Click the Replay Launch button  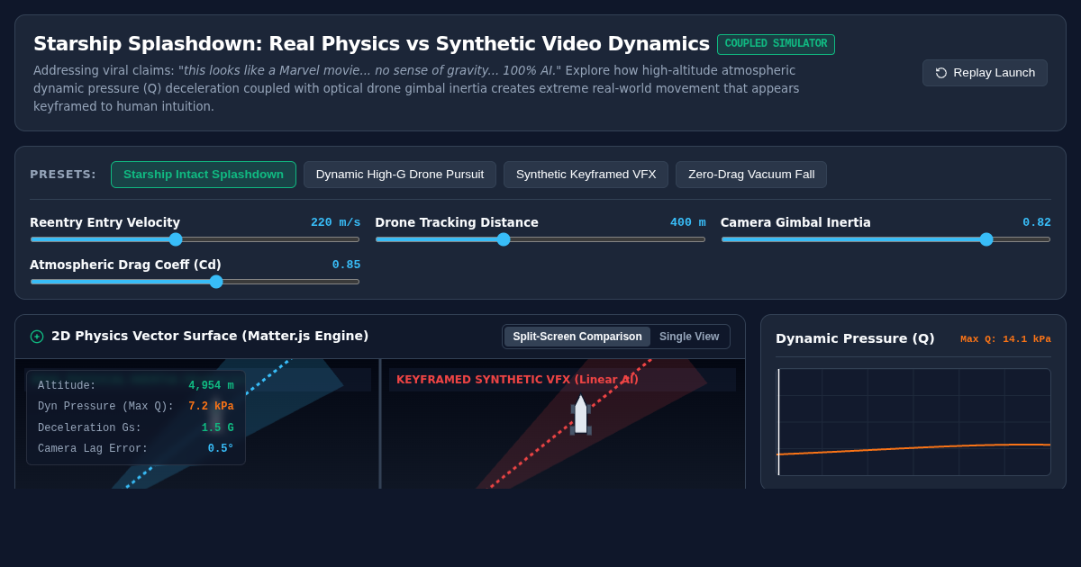[985, 73]
